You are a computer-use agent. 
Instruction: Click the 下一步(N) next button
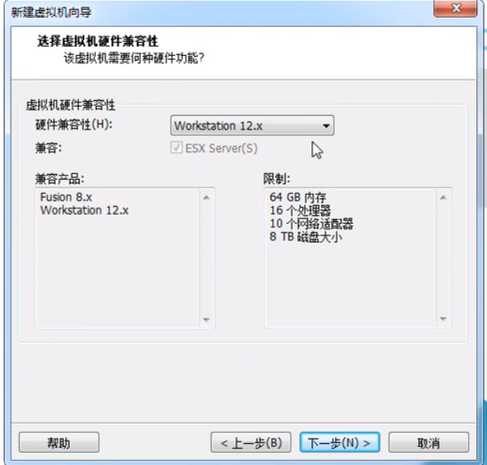[x=339, y=442]
